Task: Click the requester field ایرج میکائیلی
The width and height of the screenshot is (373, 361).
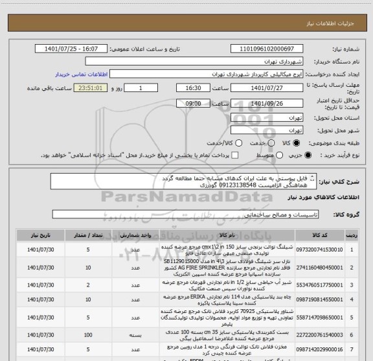Action: pos(206,74)
